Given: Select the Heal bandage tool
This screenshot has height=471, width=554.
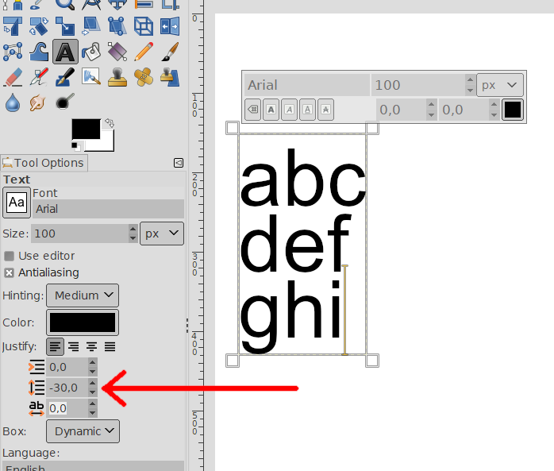Looking at the screenshot, I should pyautogui.click(x=144, y=77).
